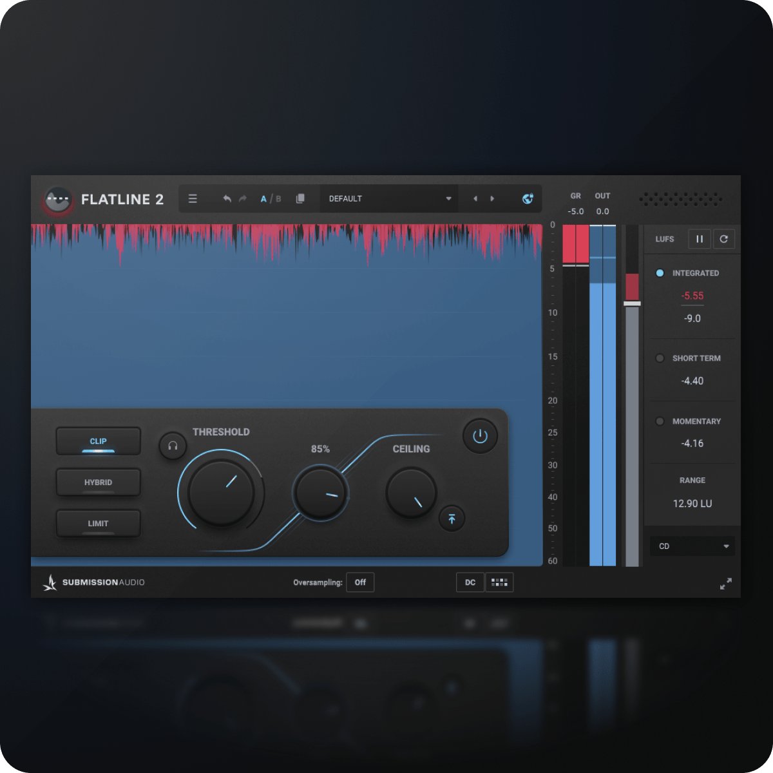This screenshot has height=773, width=773.
Task: Click the ceiling link arrow icon
Action: tap(452, 519)
